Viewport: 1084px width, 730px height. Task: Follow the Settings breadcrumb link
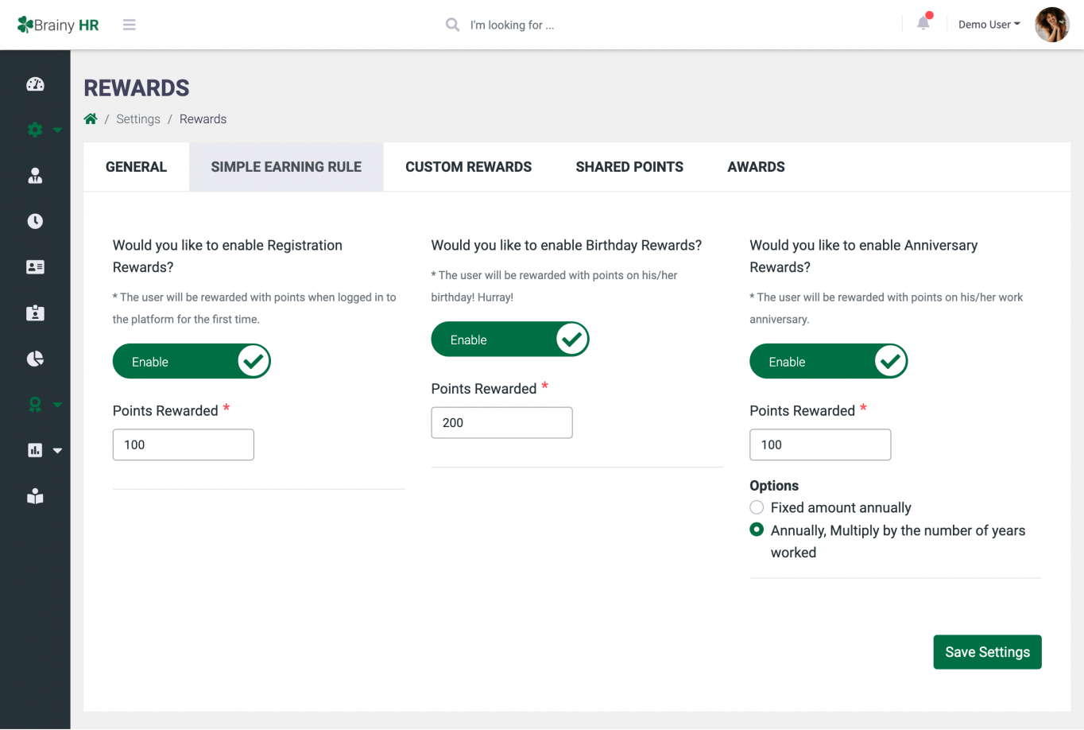point(138,118)
